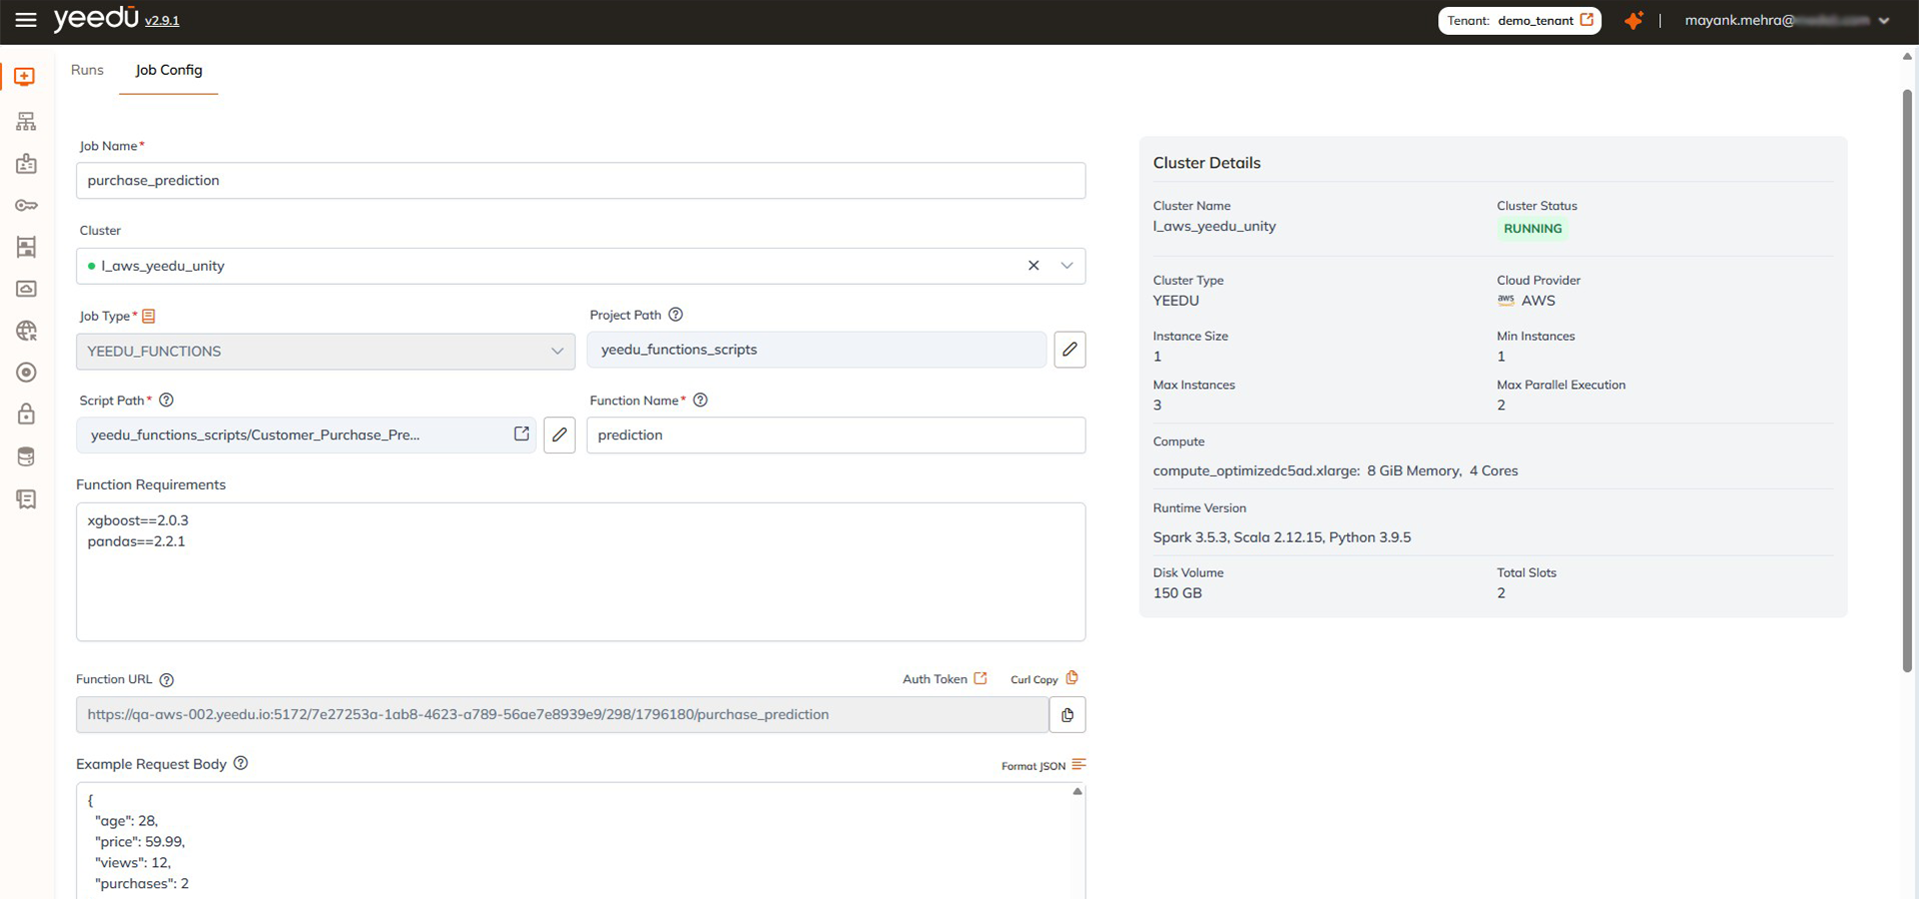The height and width of the screenshot is (899, 1919).
Task: Select the Runtime Version value text
Action: (x=1282, y=537)
